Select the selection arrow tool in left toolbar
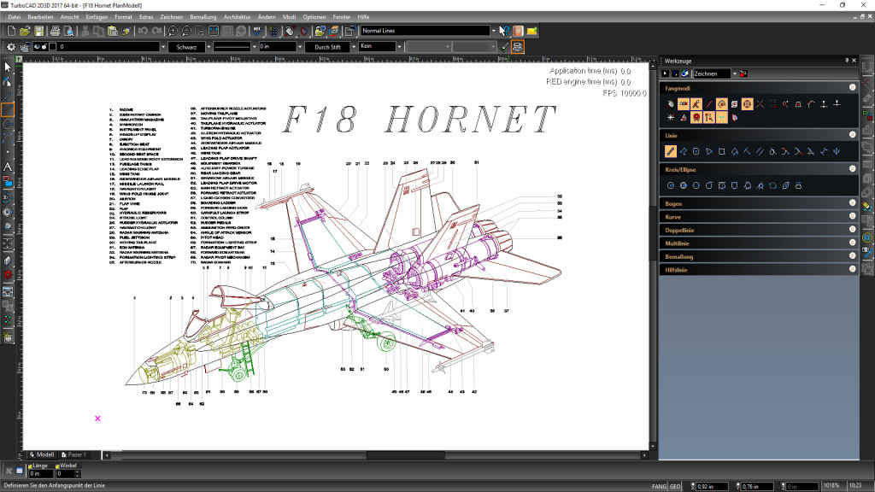The height and width of the screenshot is (492, 875). point(6,67)
